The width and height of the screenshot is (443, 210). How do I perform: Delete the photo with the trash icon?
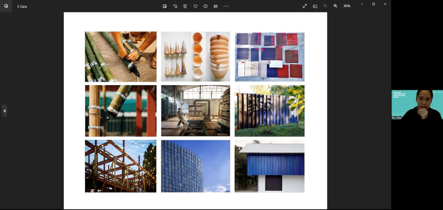coord(185,6)
